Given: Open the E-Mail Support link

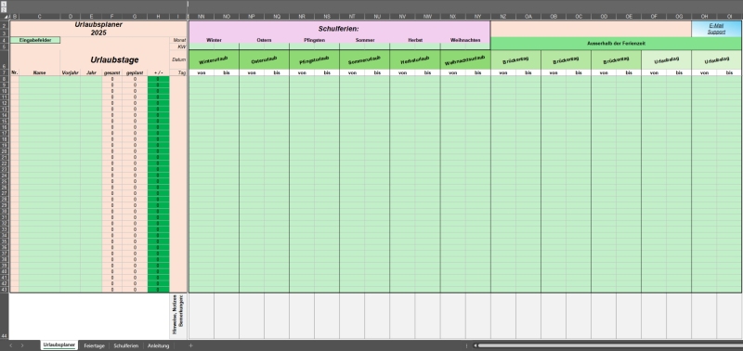Looking at the screenshot, I should pos(716,29).
